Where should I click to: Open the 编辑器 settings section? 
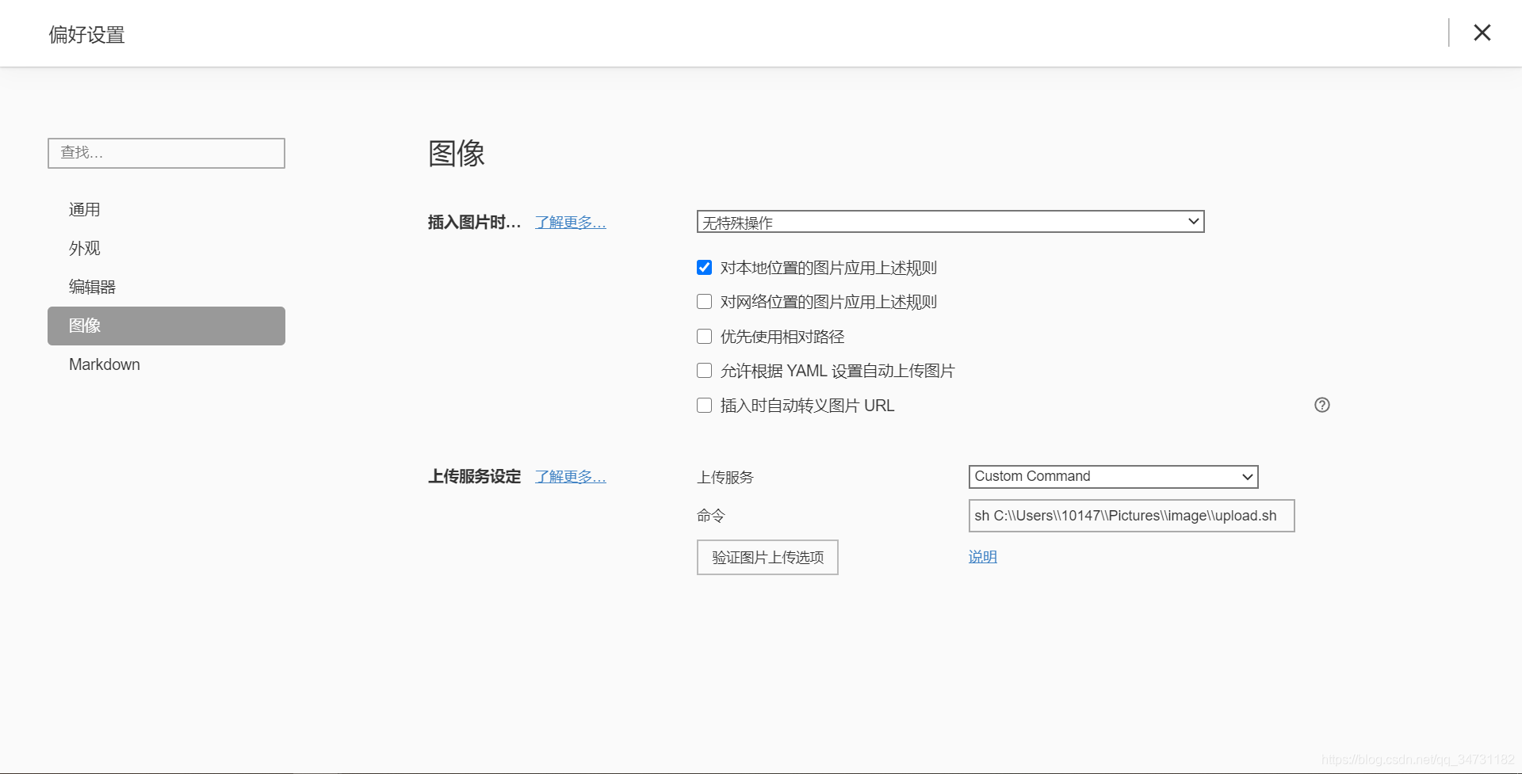click(x=166, y=287)
